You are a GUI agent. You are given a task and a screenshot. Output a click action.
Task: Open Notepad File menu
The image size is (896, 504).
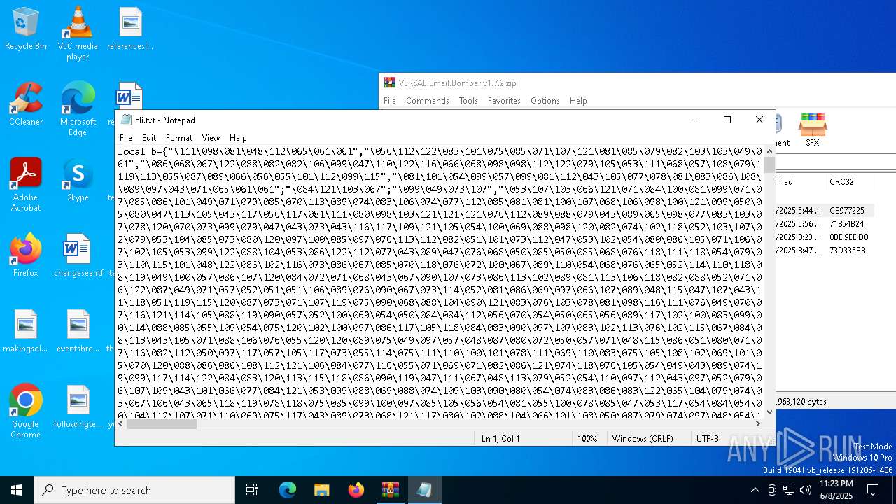(x=126, y=138)
